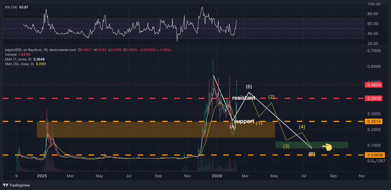Select the RSI (14) indicator label
The image size is (391, 190).
point(11,7)
